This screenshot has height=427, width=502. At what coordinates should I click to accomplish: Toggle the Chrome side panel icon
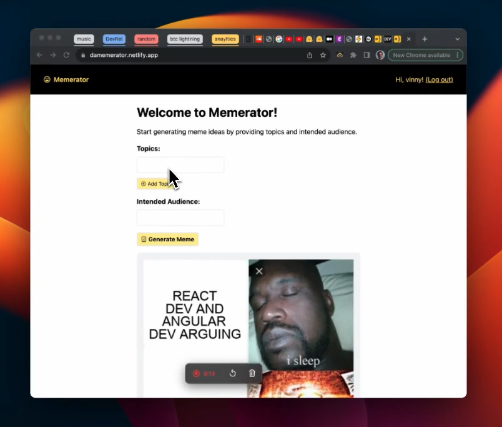(x=367, y=55)
